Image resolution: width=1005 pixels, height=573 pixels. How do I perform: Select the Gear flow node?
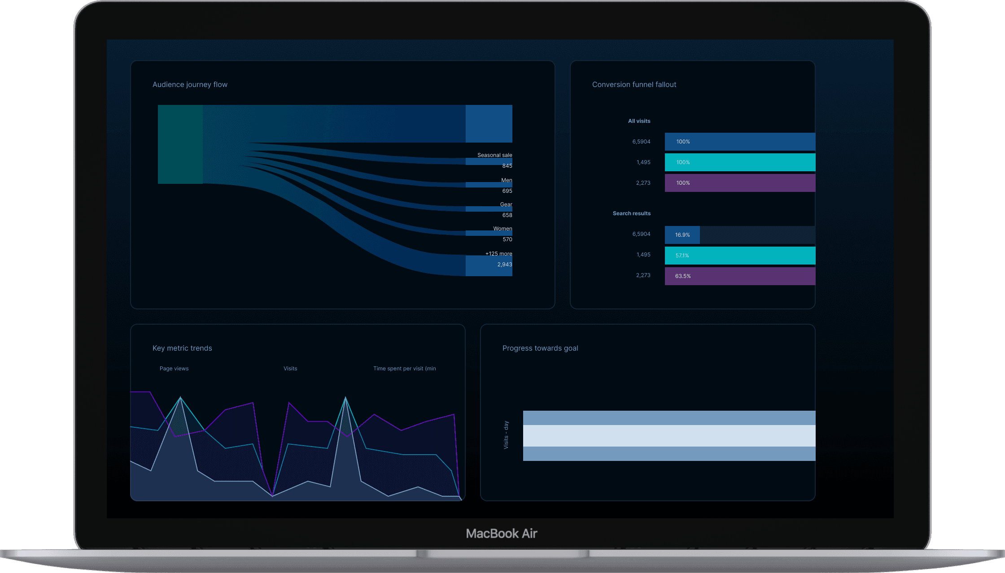coord(489,209)
